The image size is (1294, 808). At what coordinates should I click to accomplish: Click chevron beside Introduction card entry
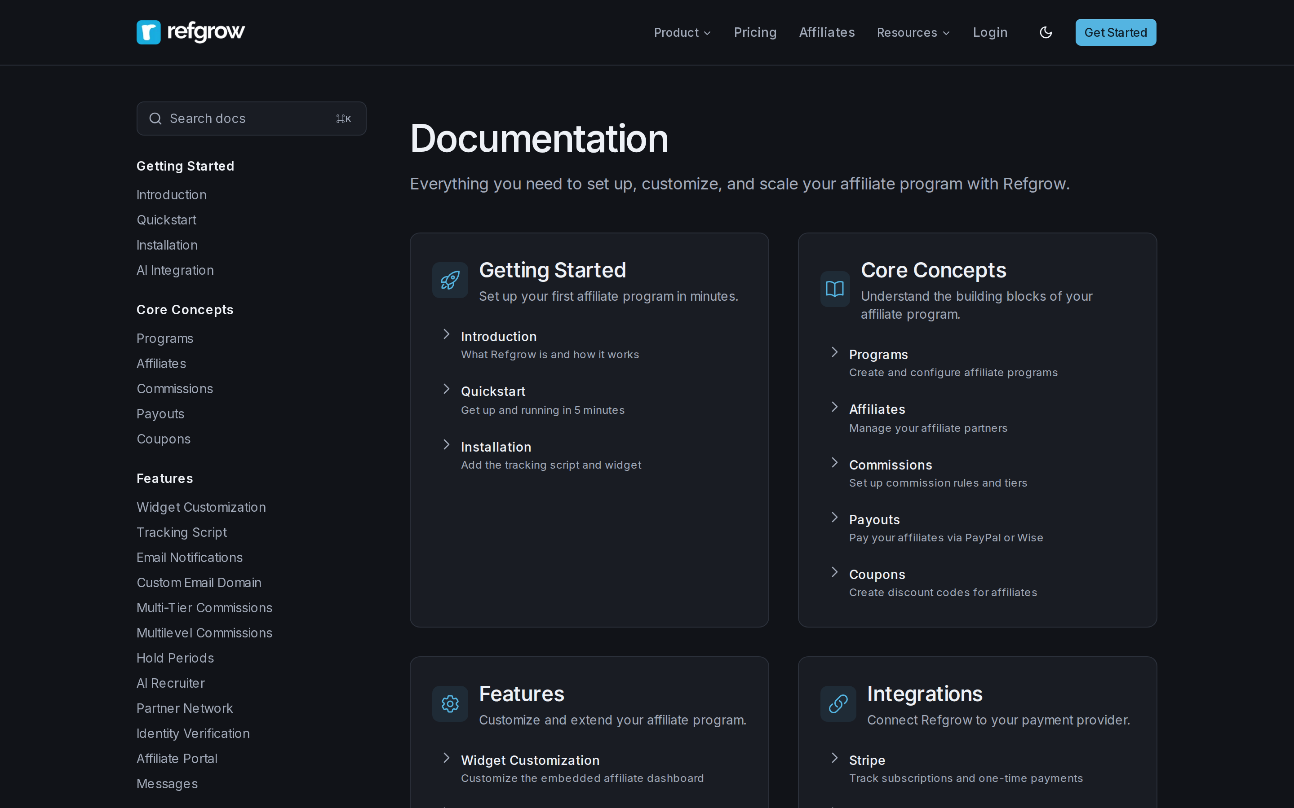pos(447,334)
